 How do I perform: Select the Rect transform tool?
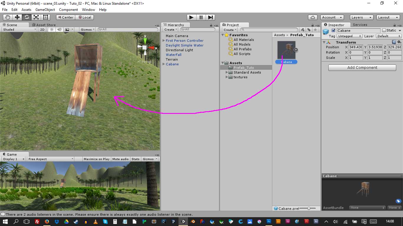46,17
